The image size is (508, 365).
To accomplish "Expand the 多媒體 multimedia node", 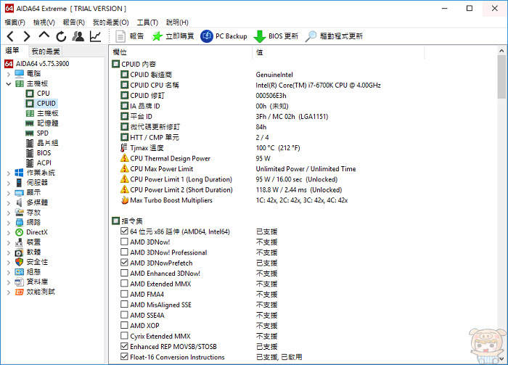I will 9,203.
